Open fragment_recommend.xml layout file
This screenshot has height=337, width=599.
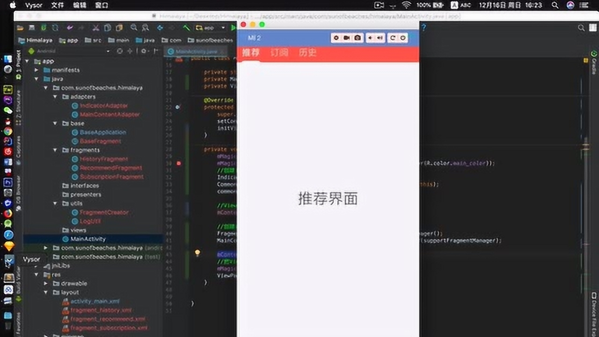[103, 319]
